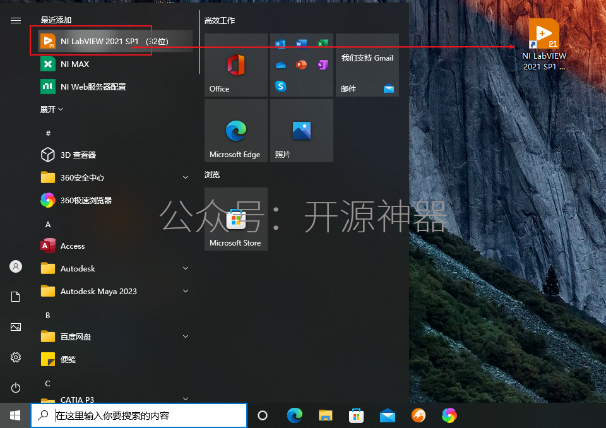Click the app list scrollbar thumb
This screenshot has height=428, width=606.
point(199,42)
